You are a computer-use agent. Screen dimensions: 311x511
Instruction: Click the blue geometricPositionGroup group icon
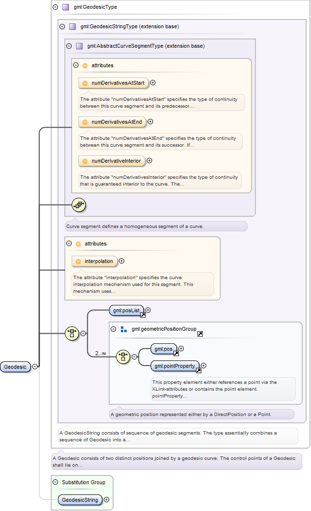123,329
